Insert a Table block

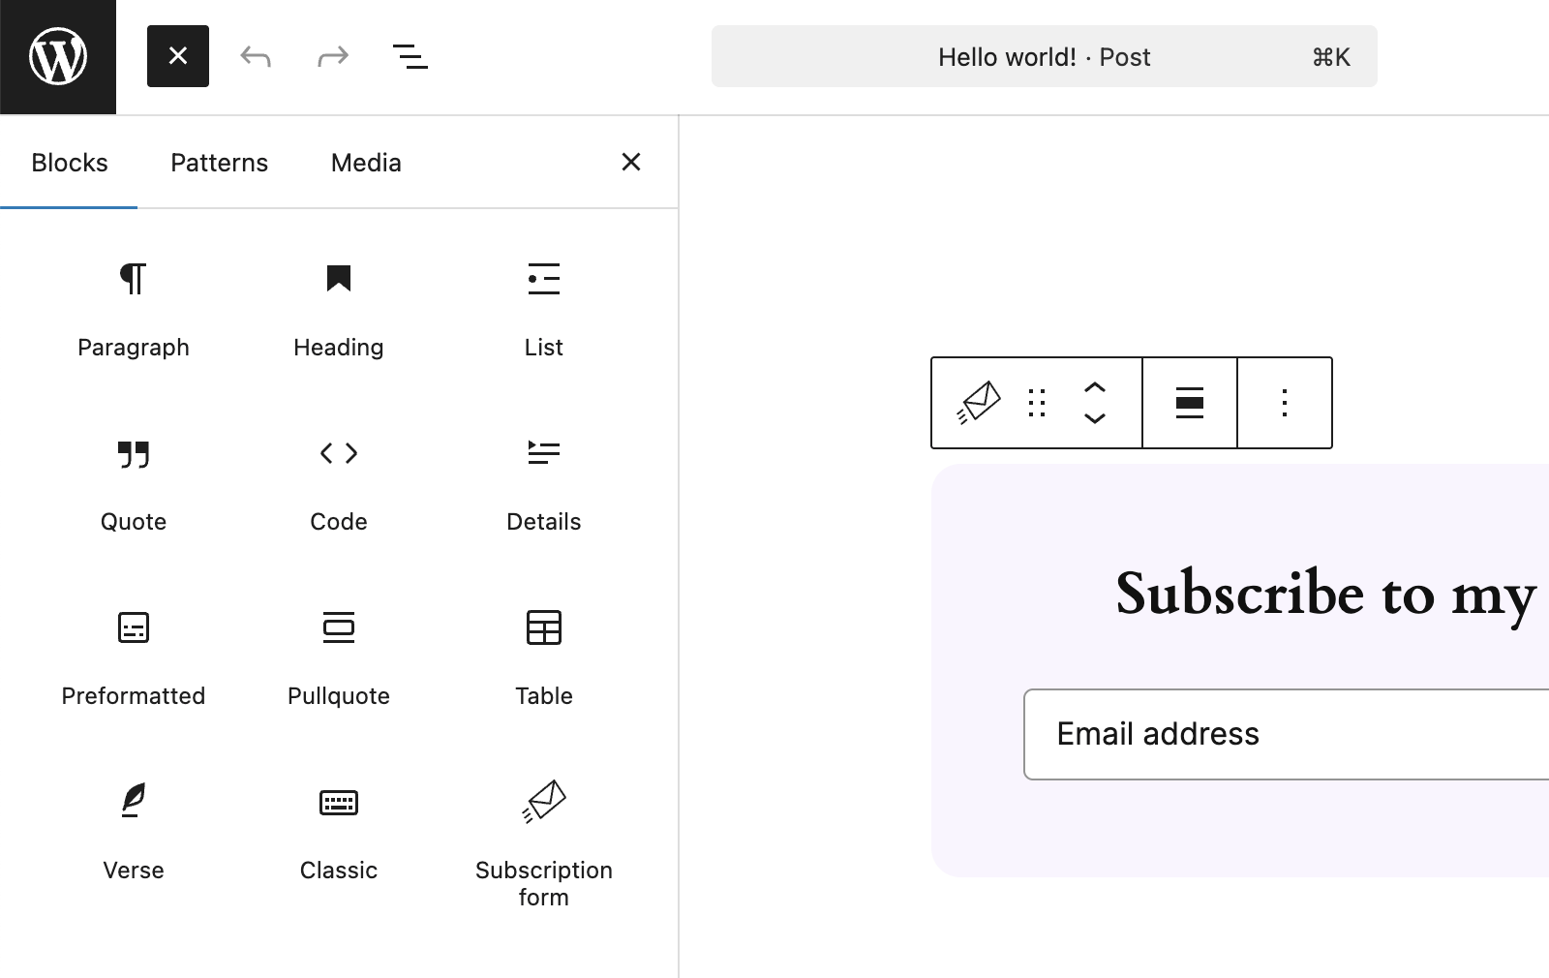point(544,658)
